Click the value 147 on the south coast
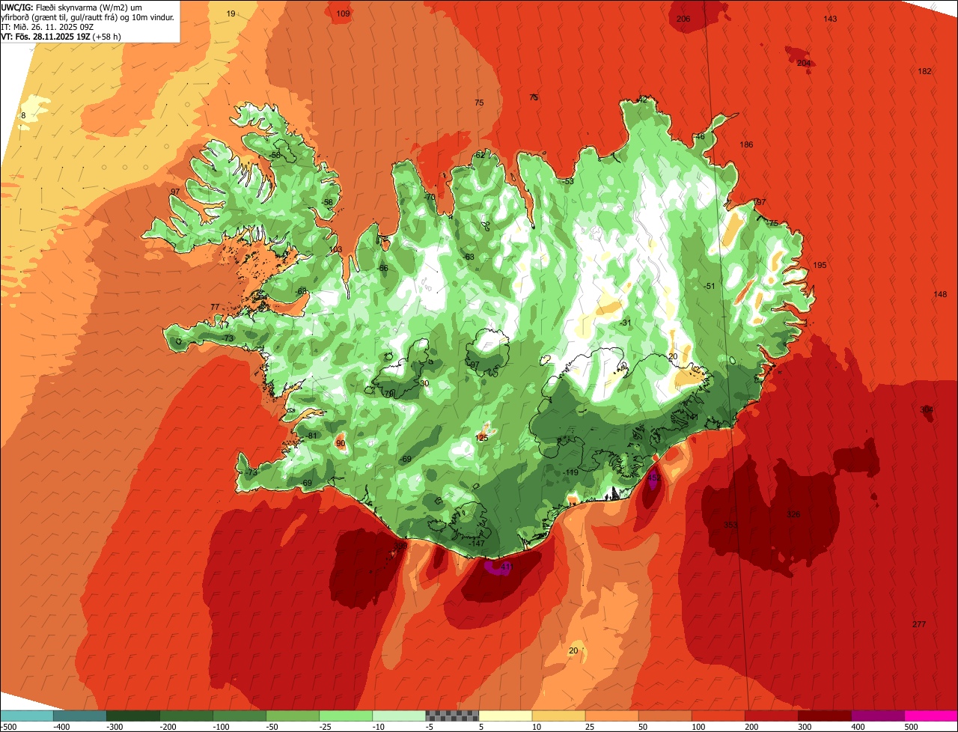958x732 pixels. 478,543
